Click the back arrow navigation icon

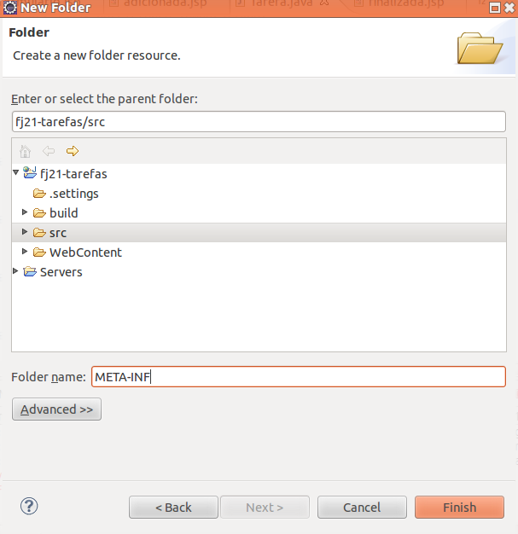49,151
